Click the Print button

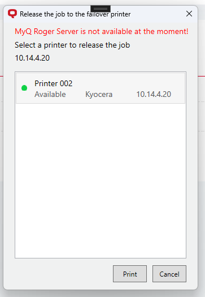click(130, 274)
